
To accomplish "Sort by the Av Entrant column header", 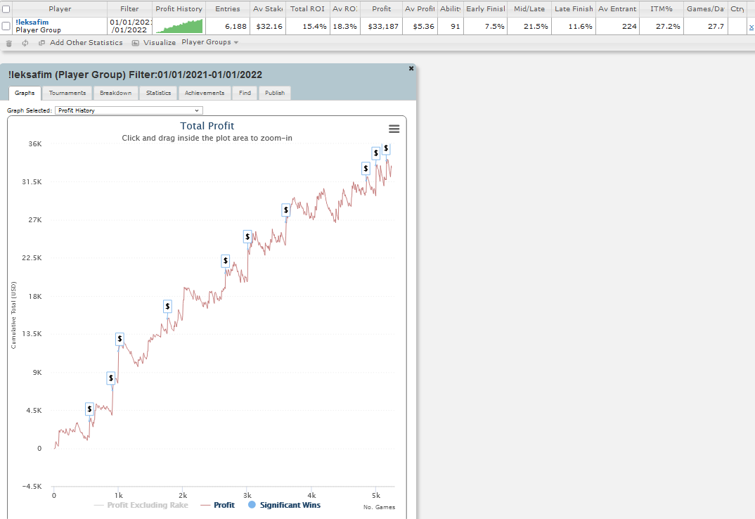I will pyautogui.click(x=617, y=9).
